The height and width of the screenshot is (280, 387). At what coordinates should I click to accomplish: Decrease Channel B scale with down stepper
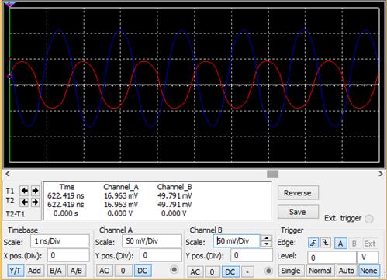click(267, 244)
